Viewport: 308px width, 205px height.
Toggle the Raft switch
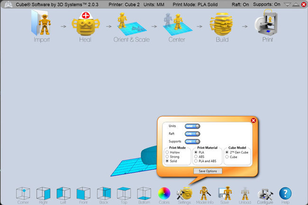tap(192, 134)
